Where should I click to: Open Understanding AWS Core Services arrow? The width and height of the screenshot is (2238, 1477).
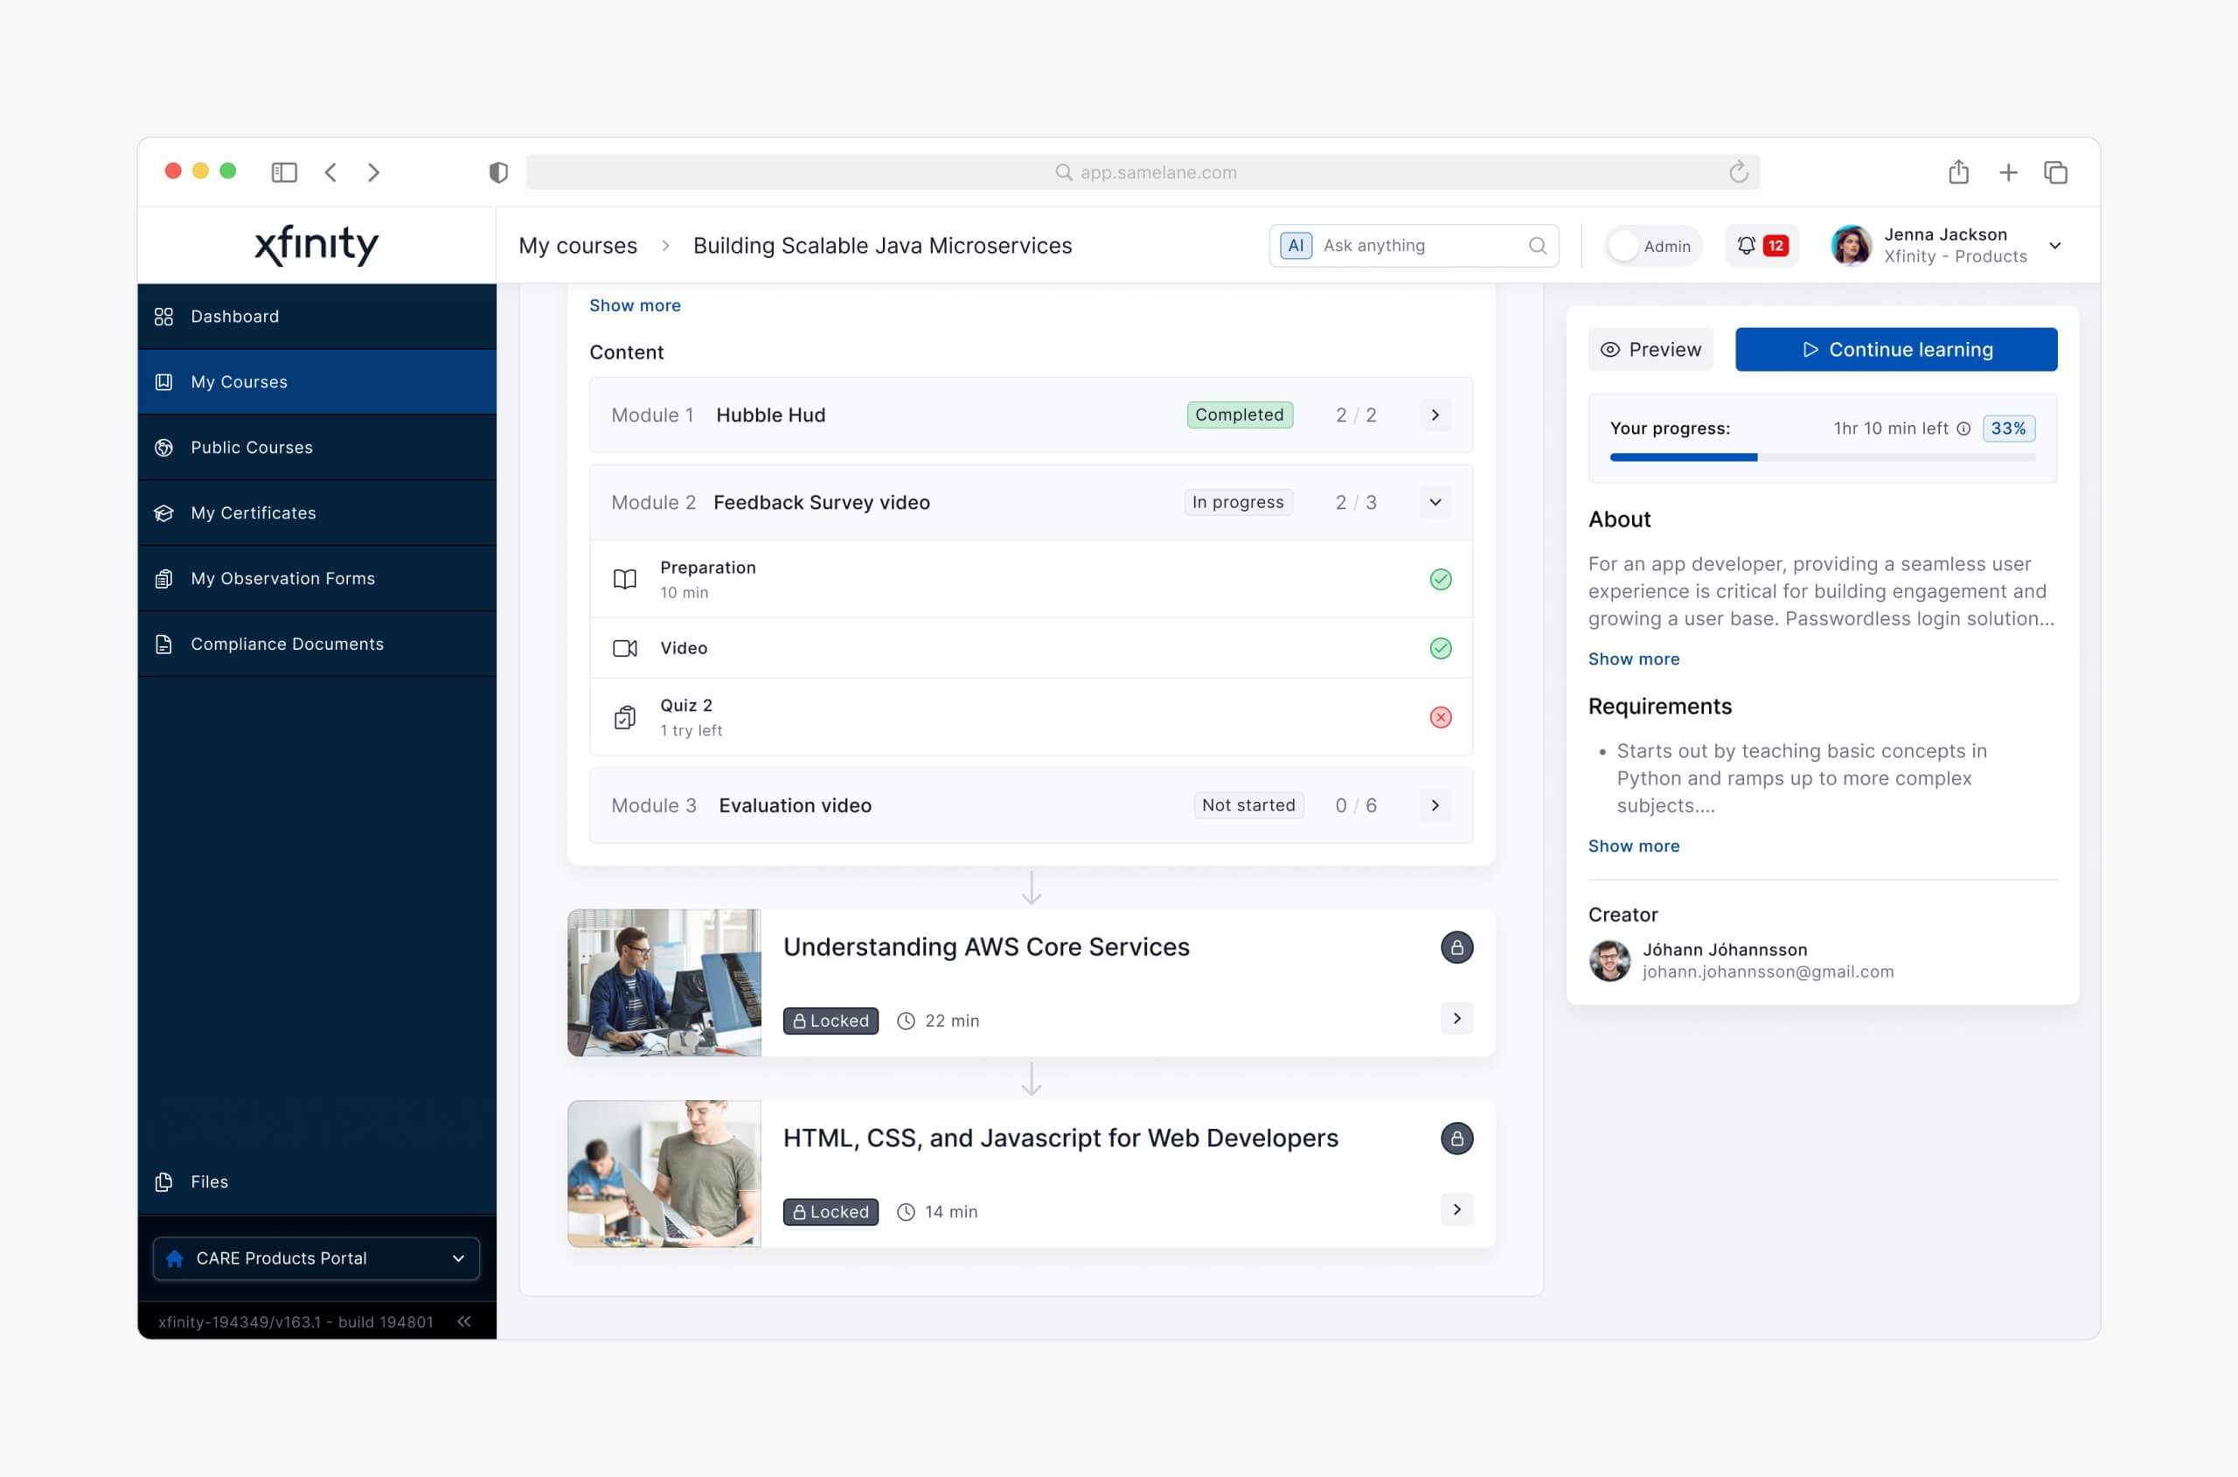pos(1456,1019)
